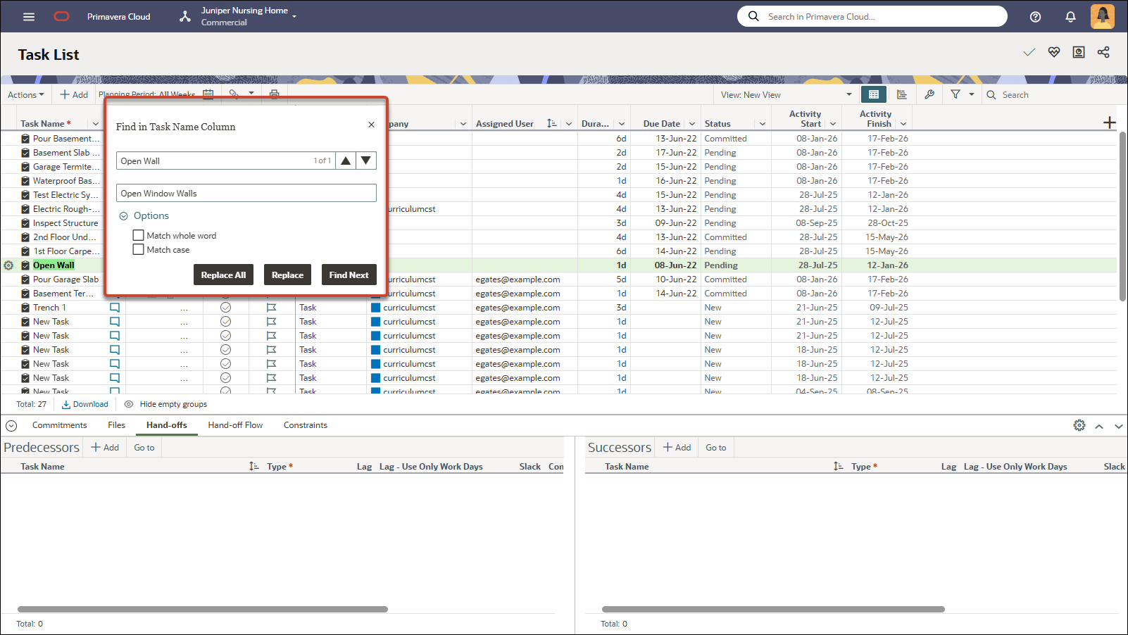Screen dimensions: 1128x635
Task: Open the report portrait icon in the header
Action: pos(1079,52)
